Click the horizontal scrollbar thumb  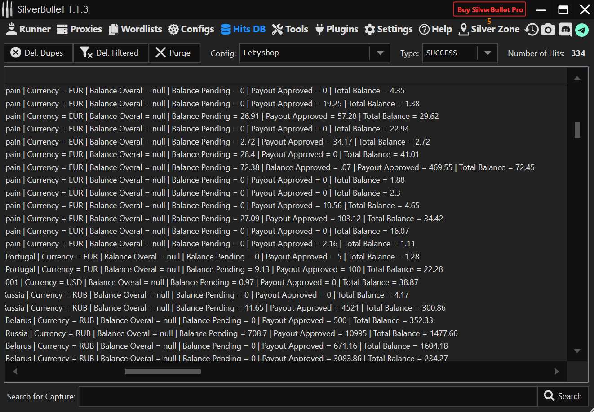(x=163, y=371)
